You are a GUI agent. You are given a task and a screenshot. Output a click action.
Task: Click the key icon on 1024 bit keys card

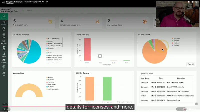(x=97, y=22)
